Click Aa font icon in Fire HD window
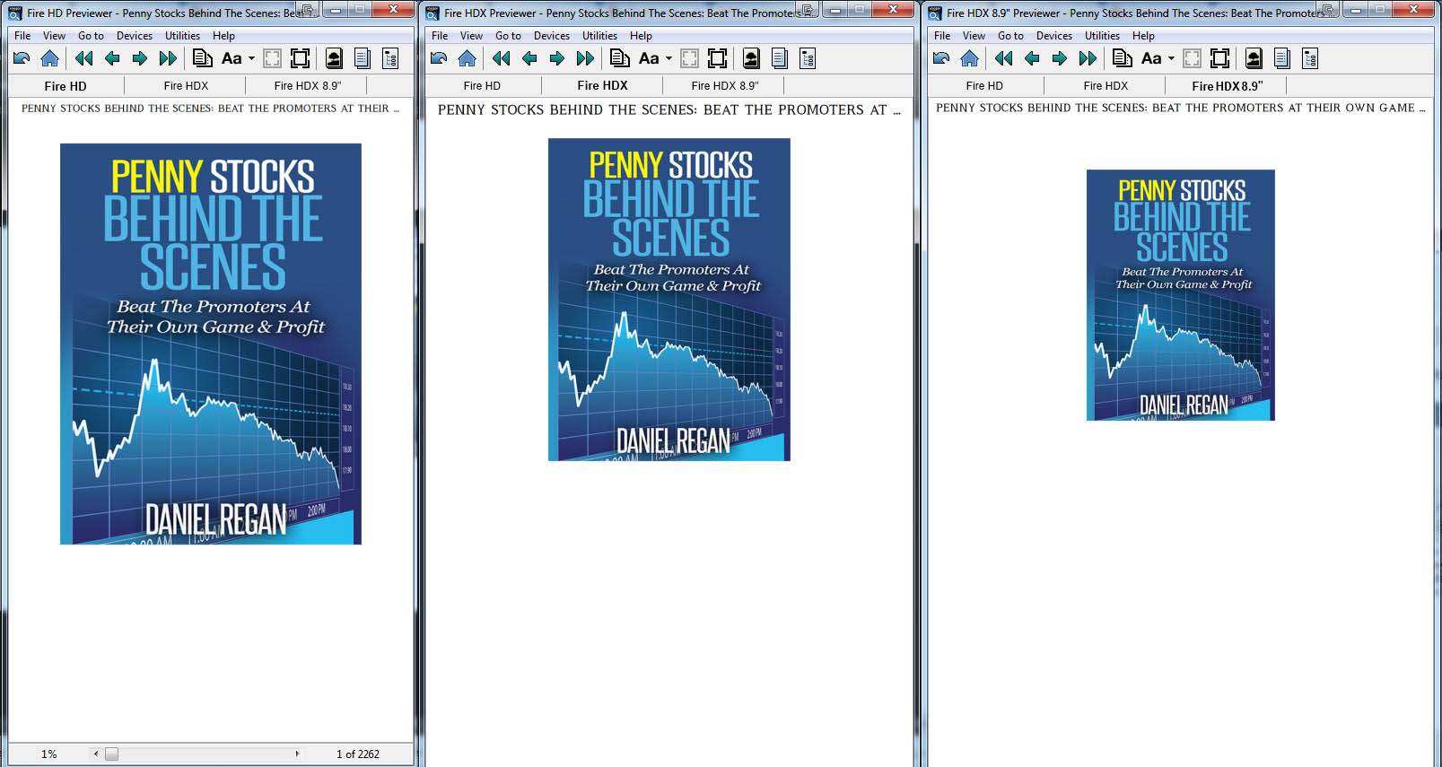 (232, 58)
